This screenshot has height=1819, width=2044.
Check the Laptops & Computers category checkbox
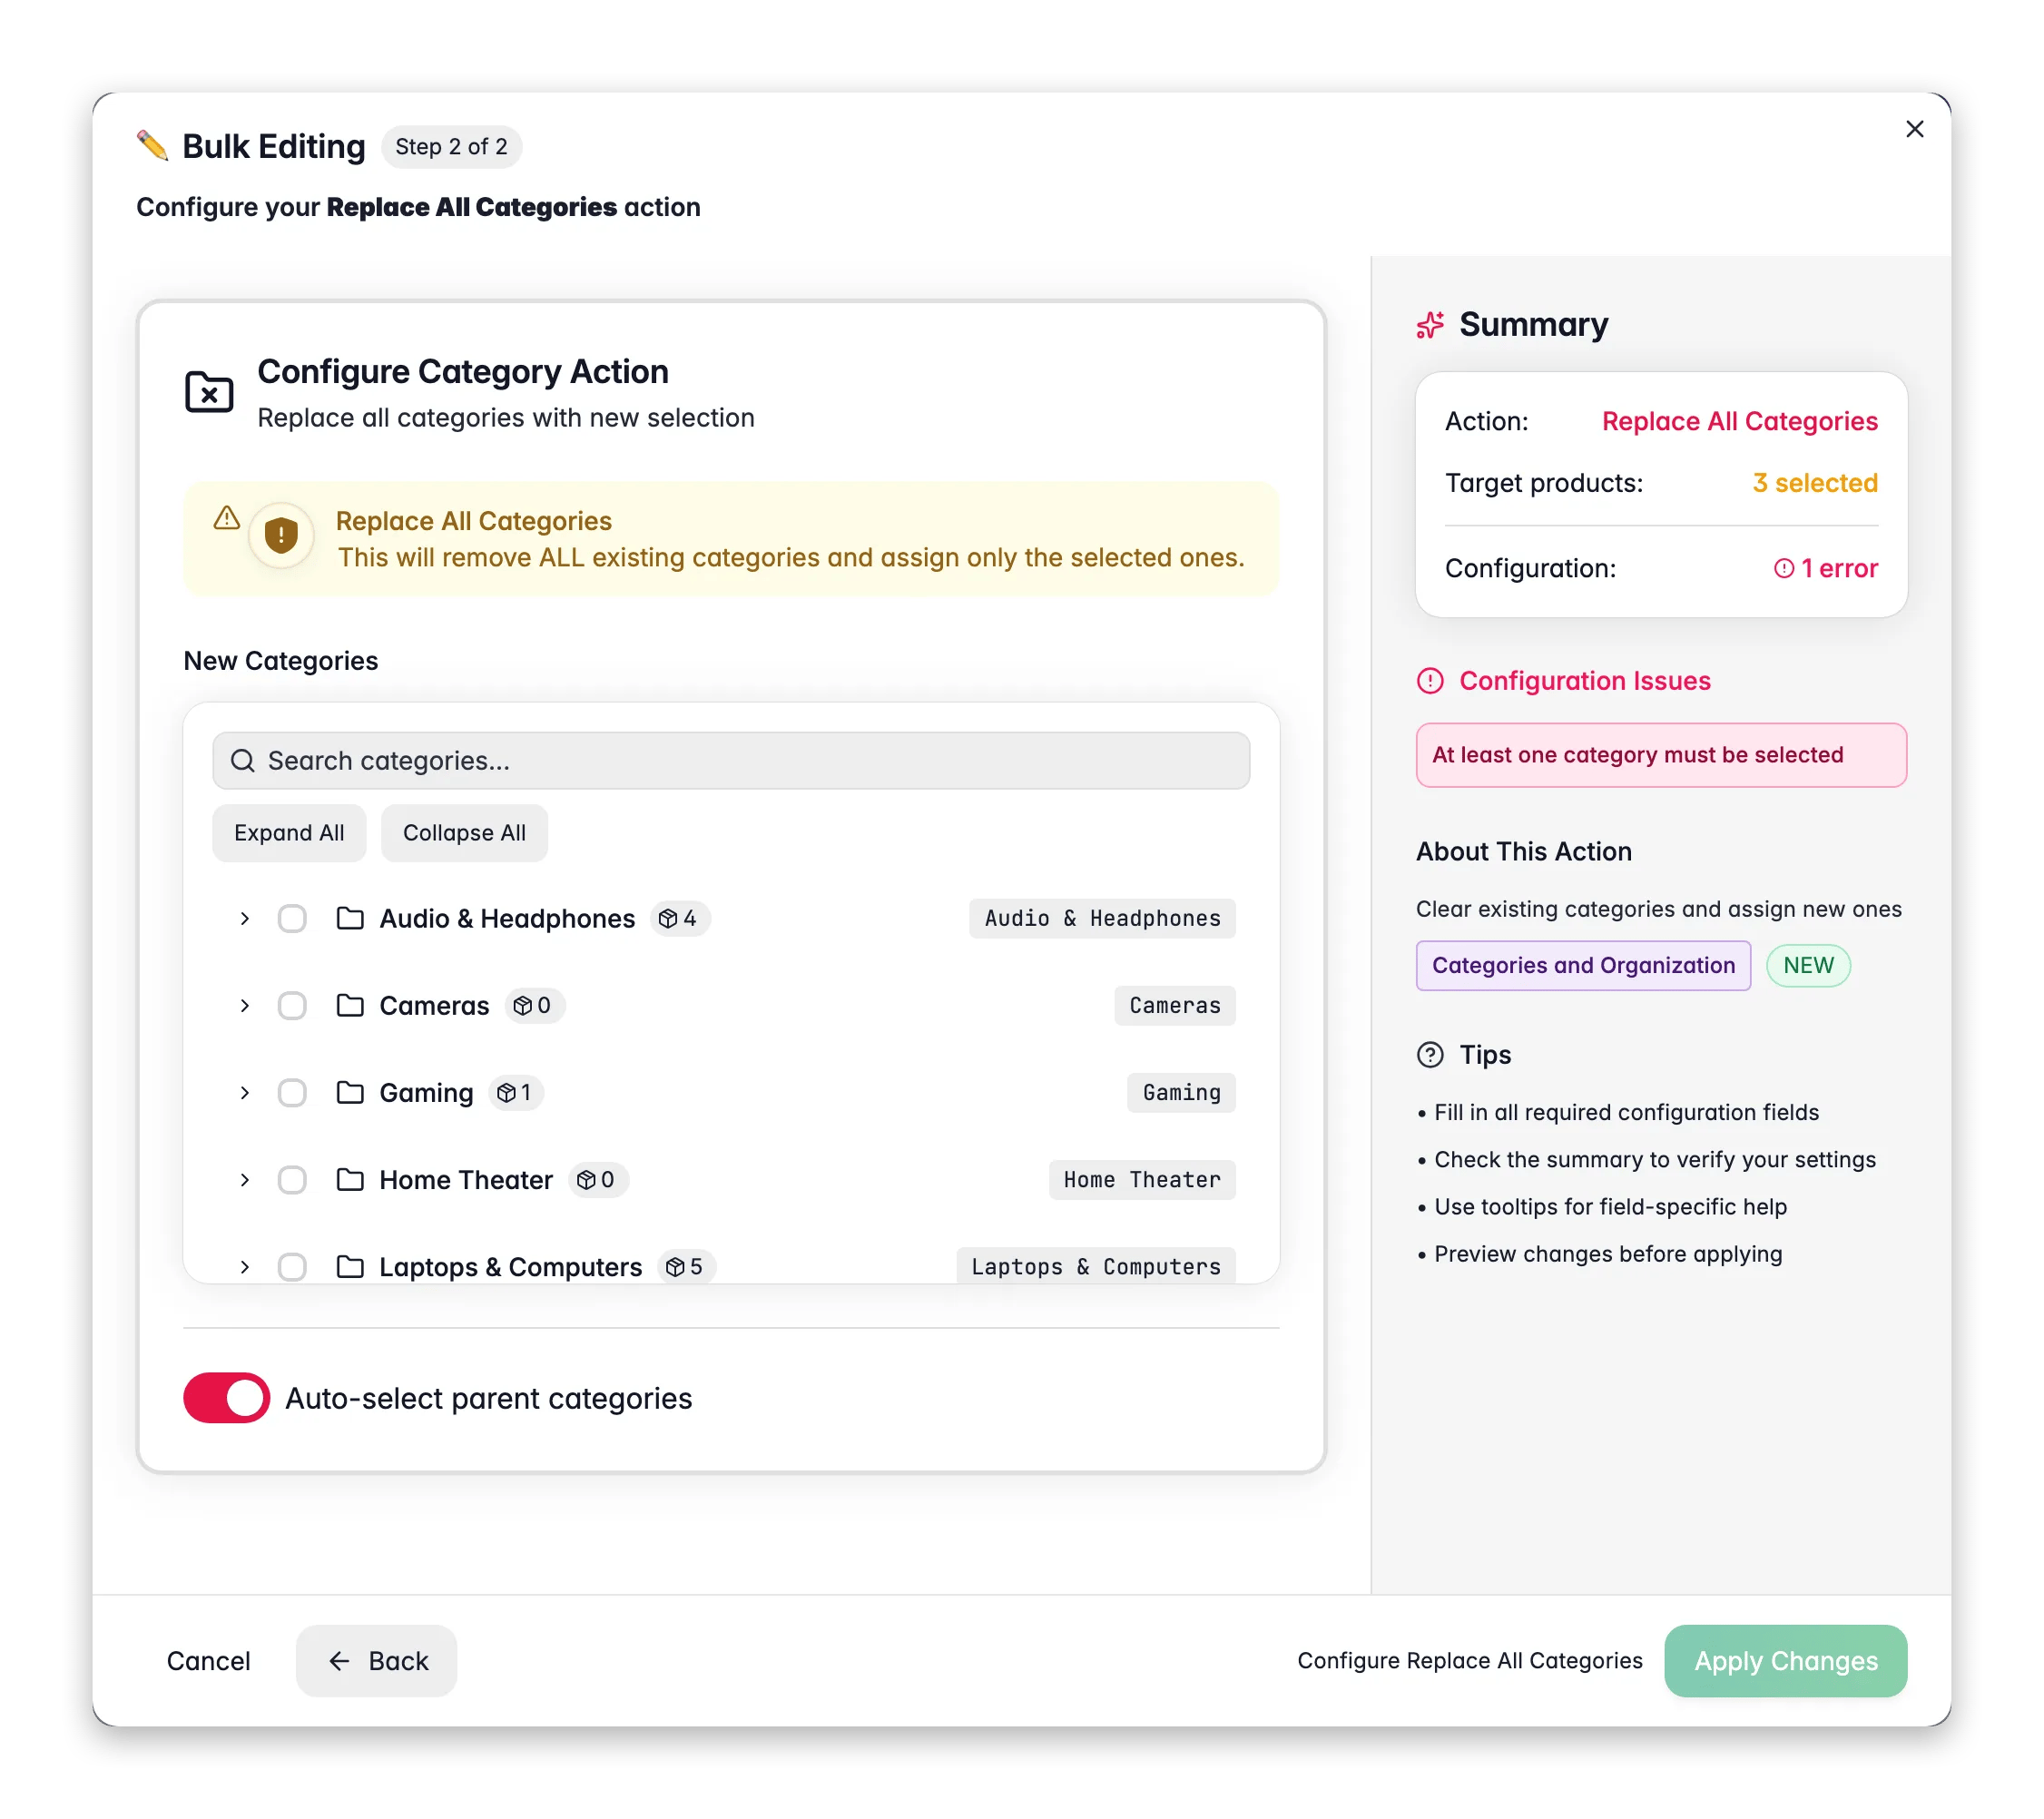(292, 1266)
